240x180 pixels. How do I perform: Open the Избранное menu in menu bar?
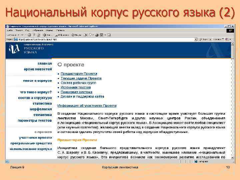(38, 30)
